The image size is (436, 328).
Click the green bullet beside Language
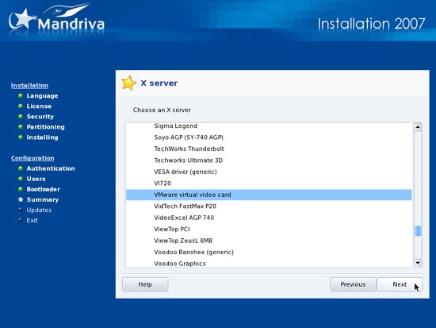pos(21,96)
